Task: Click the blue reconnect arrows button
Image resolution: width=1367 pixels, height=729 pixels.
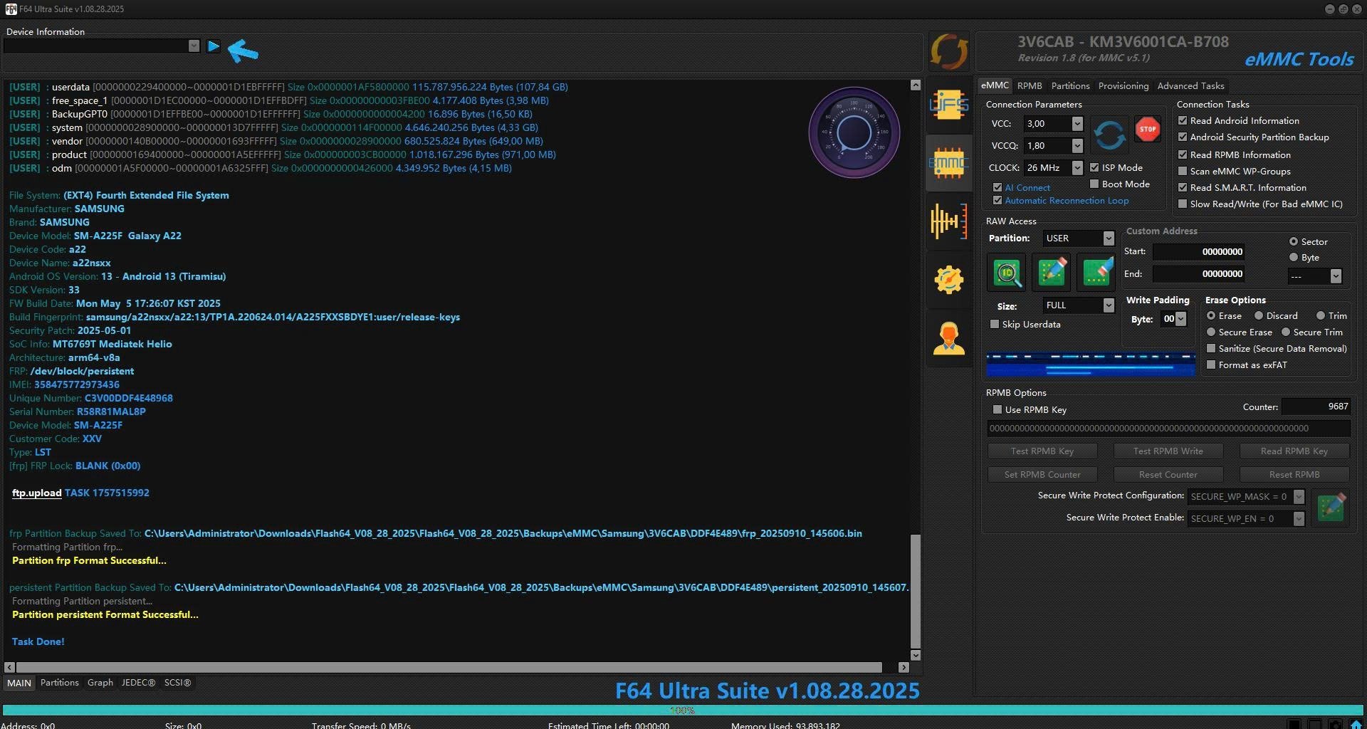Action: pyautogui.click(x=1109, y=135)
